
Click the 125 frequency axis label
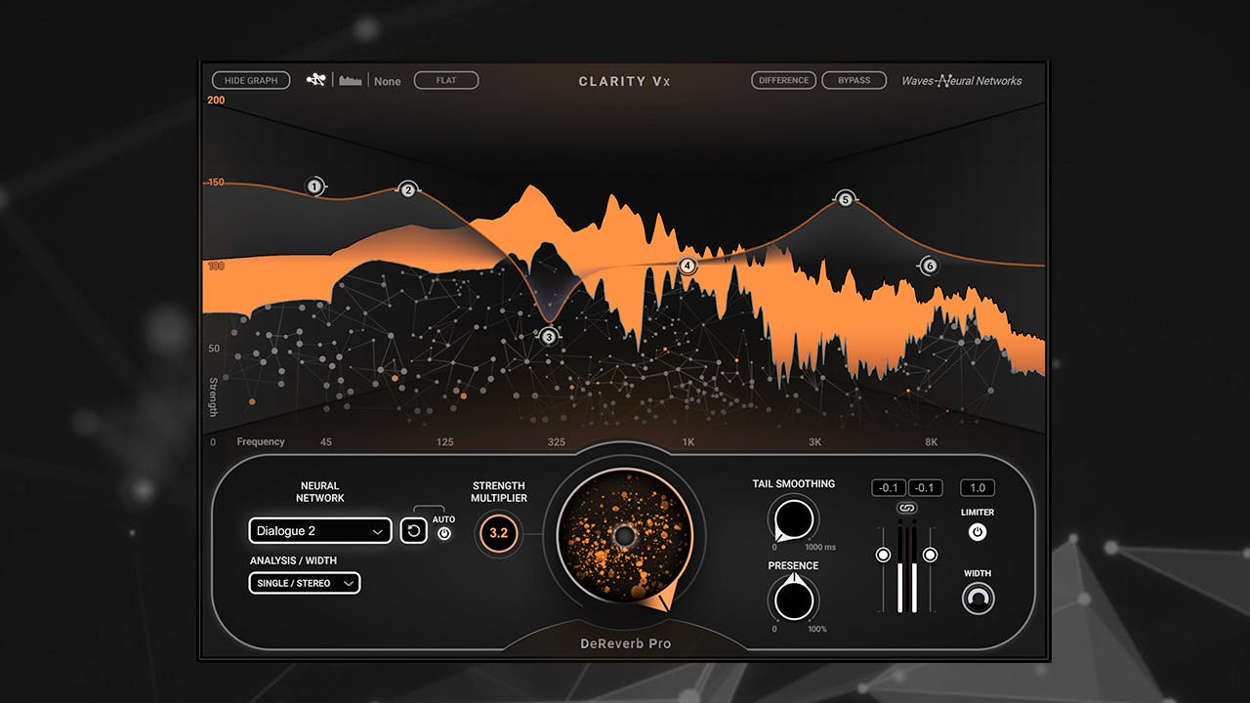click(445, 442)
